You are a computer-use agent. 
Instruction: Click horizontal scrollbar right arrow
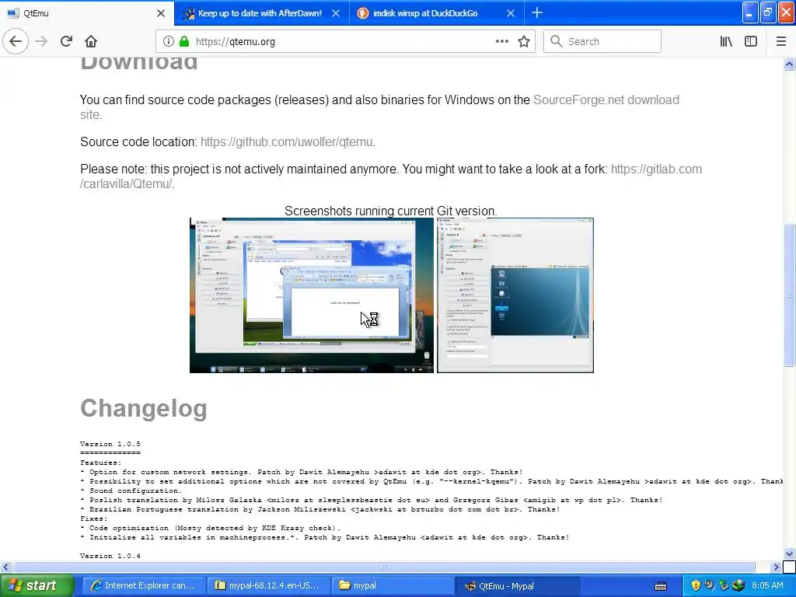click(776, 567)
